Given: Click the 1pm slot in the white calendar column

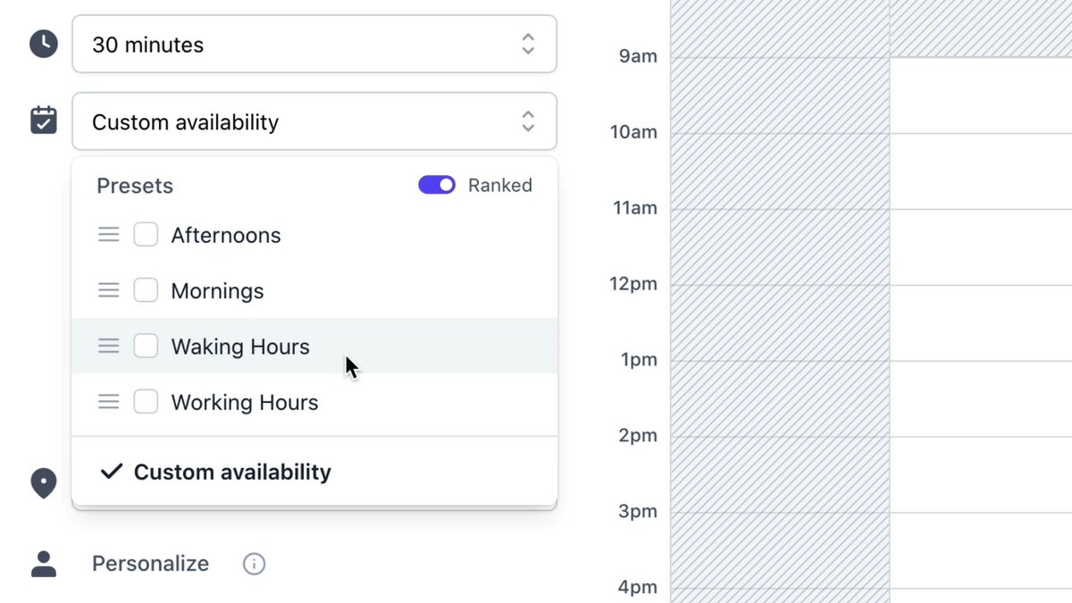Looking at the screenshot, I should [x=981, y=398].
